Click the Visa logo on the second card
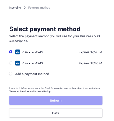 [18, 63]
